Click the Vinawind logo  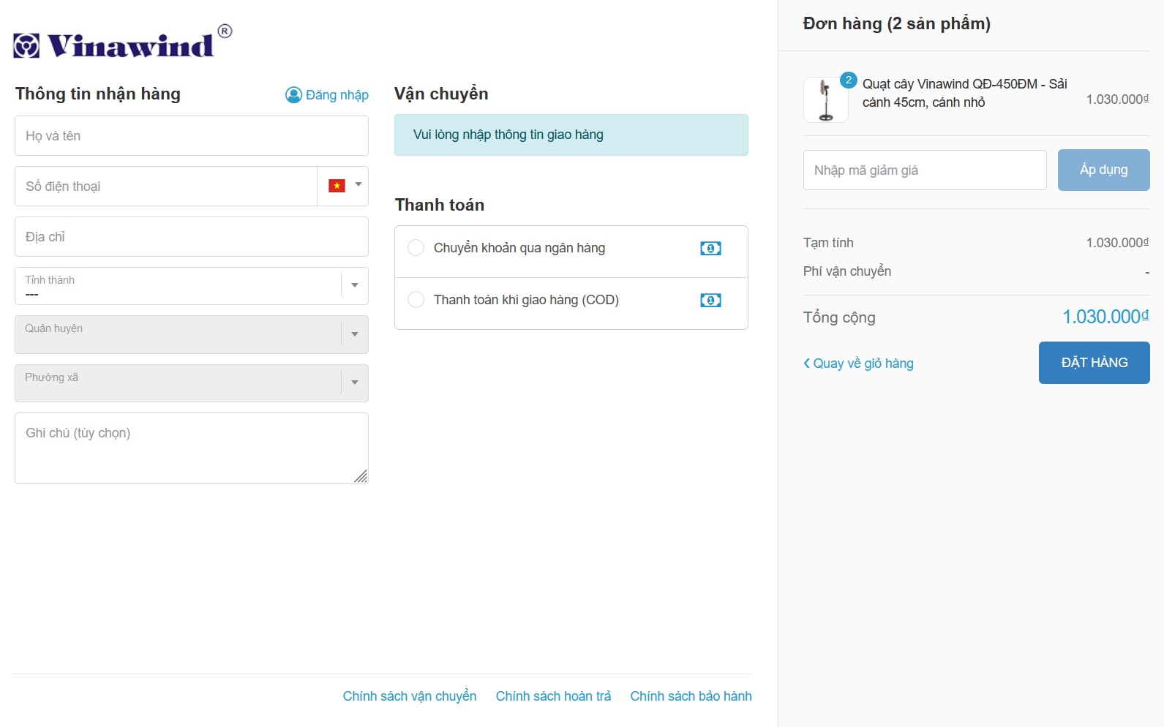coord(121,44)
